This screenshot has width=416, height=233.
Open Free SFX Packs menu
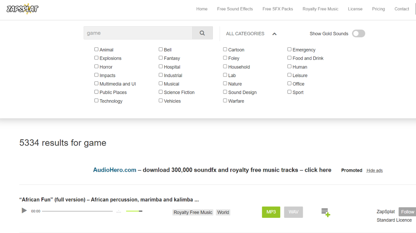tap(278, 9)
